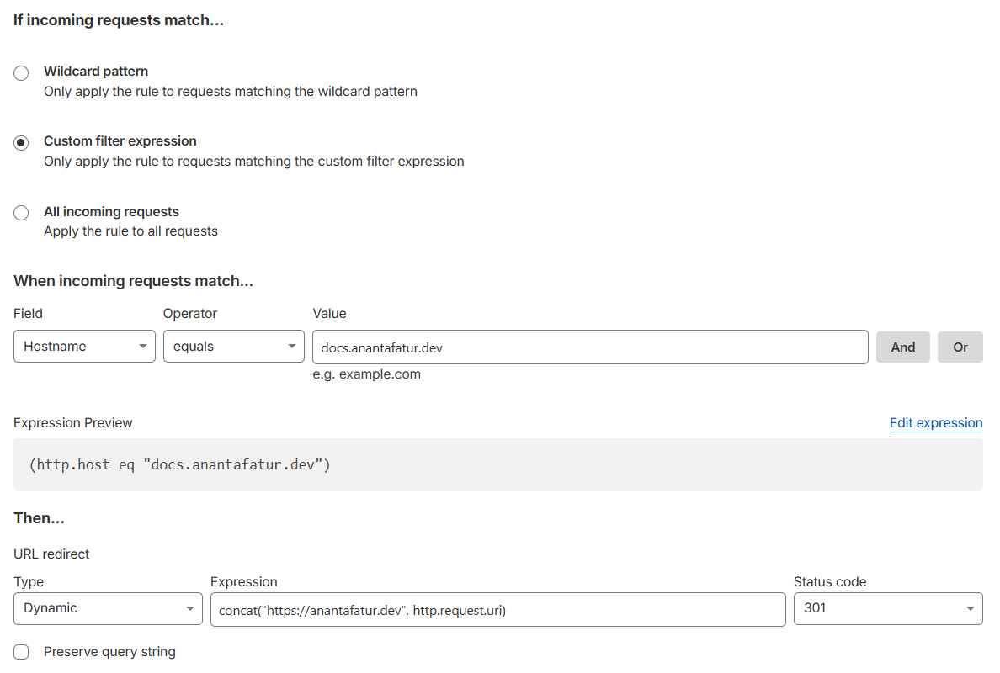The height and width of the screenshot is (673, 1000).
Task: Expand the Status code dropdown showing 301
Action: tap(887, 609)
